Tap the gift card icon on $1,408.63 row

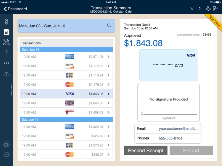[x=70, y=112]
